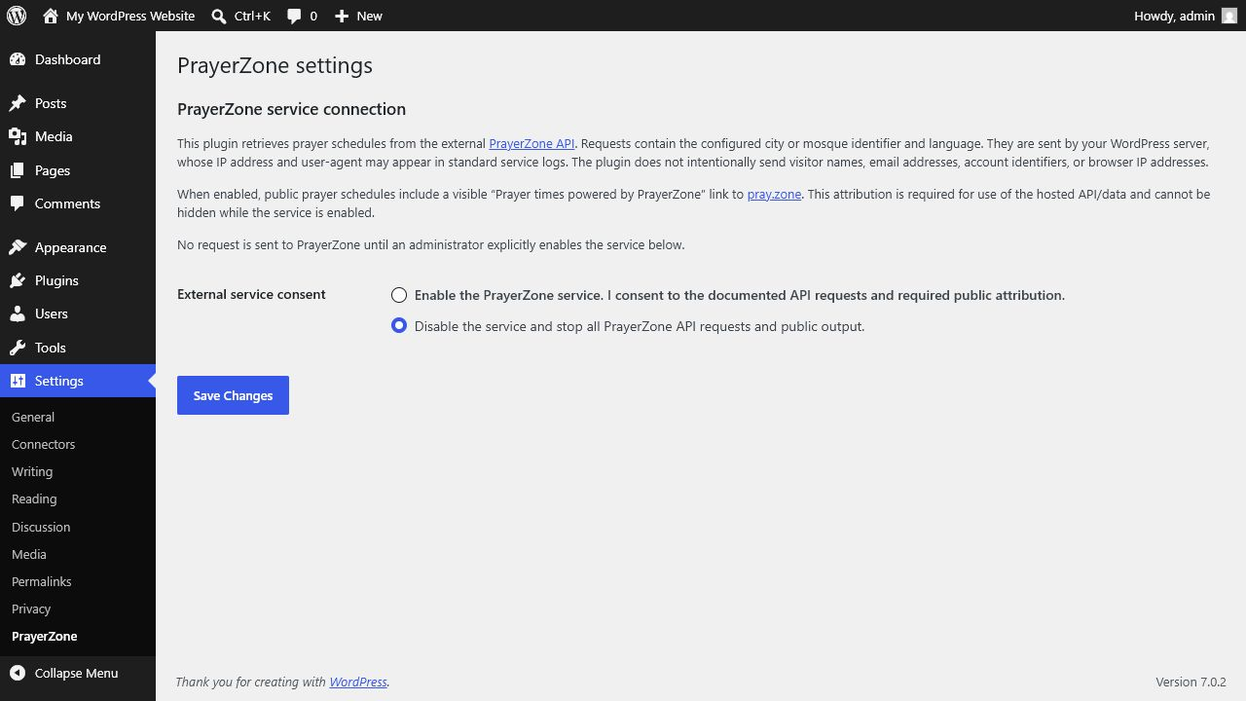This screenshot has width=1246, height=701.
Task: Click the plus New icon
Action: tap(342, 16)
